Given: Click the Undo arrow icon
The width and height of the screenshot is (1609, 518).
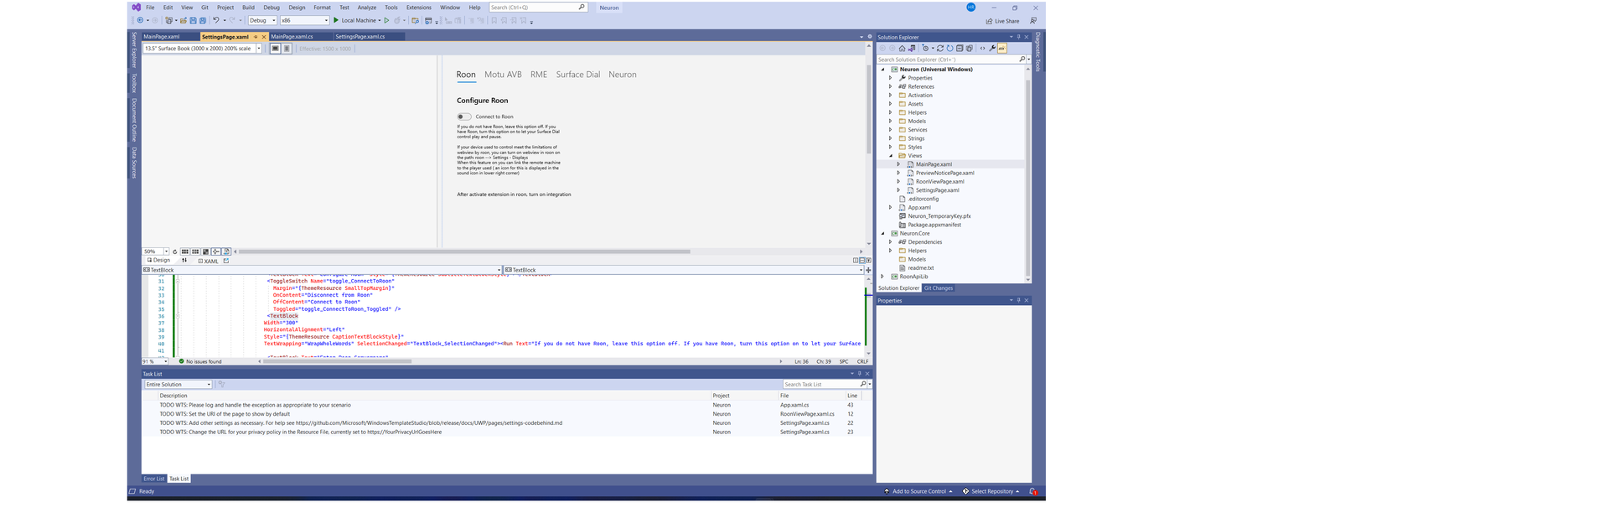Looking at the screenshot, I should pos(216,21).
